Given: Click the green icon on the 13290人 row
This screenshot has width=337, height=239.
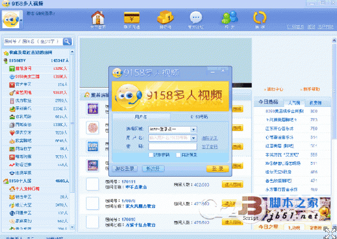Looking at the screenshot, I should pyautogui.click(x=12, y=69).
